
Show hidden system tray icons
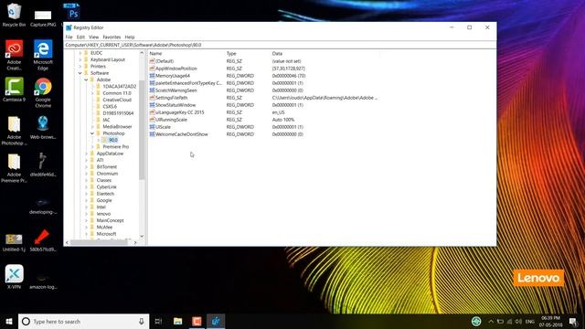coord(491,321)
